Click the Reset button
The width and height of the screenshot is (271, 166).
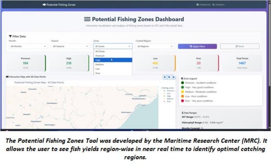pos(240,46)
